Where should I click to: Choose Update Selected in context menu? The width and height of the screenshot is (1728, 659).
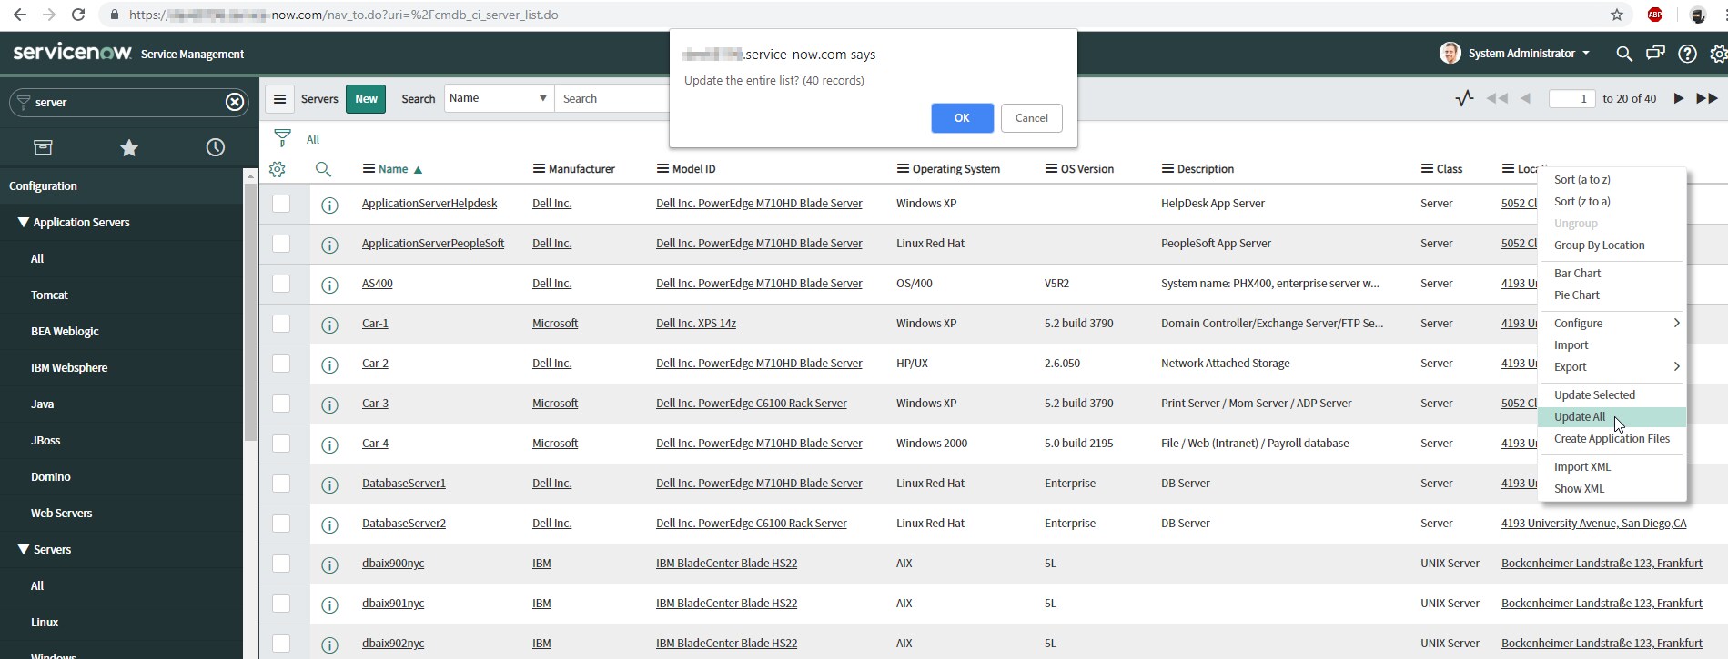coord(1612,394)
